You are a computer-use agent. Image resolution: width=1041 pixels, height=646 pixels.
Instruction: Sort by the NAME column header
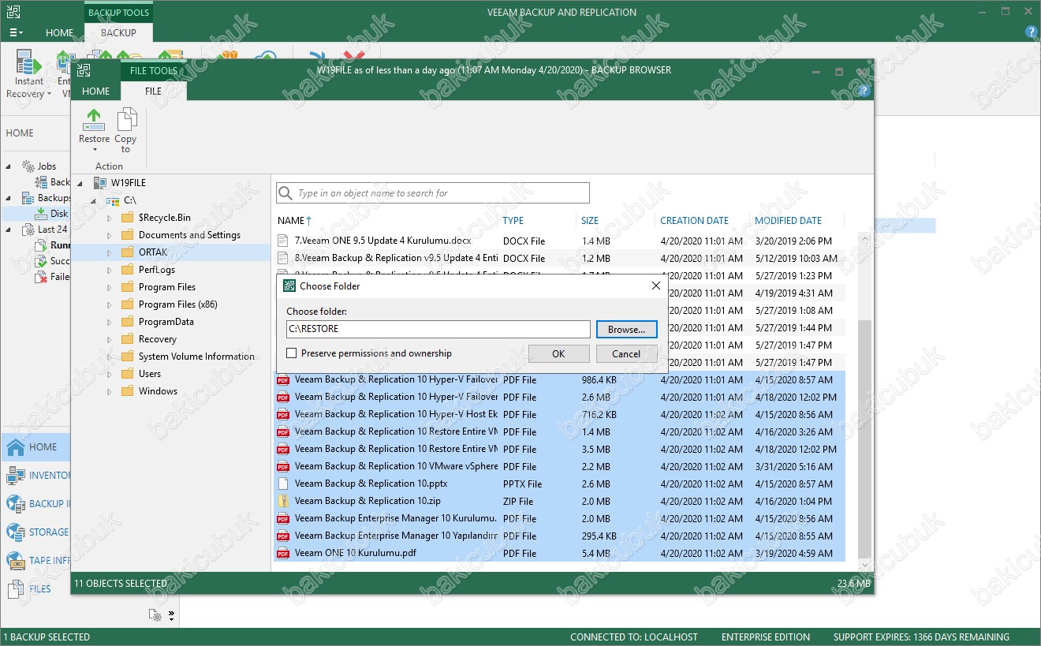(295, 221)
